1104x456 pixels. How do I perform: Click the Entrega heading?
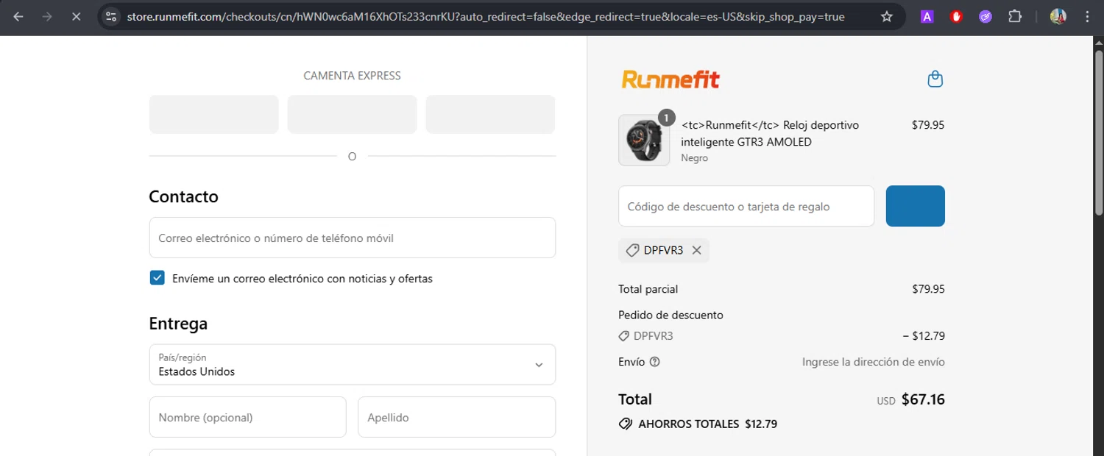coord(178,324)
